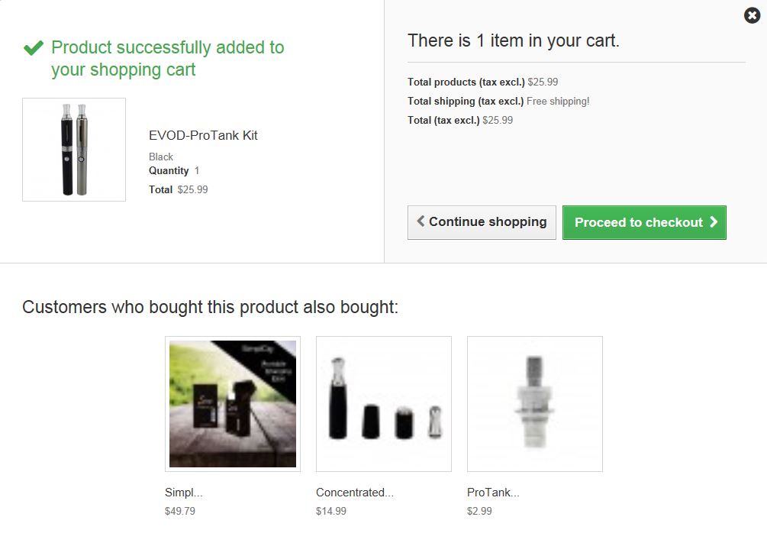Click the ProTank... product name link
767x546 pixels.
[x=493, y=493]
